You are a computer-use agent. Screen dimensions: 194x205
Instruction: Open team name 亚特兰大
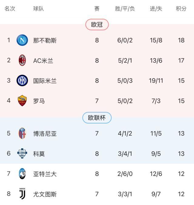tap(45, 174)
